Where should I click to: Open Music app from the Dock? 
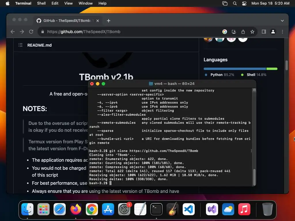pos(244,209)
